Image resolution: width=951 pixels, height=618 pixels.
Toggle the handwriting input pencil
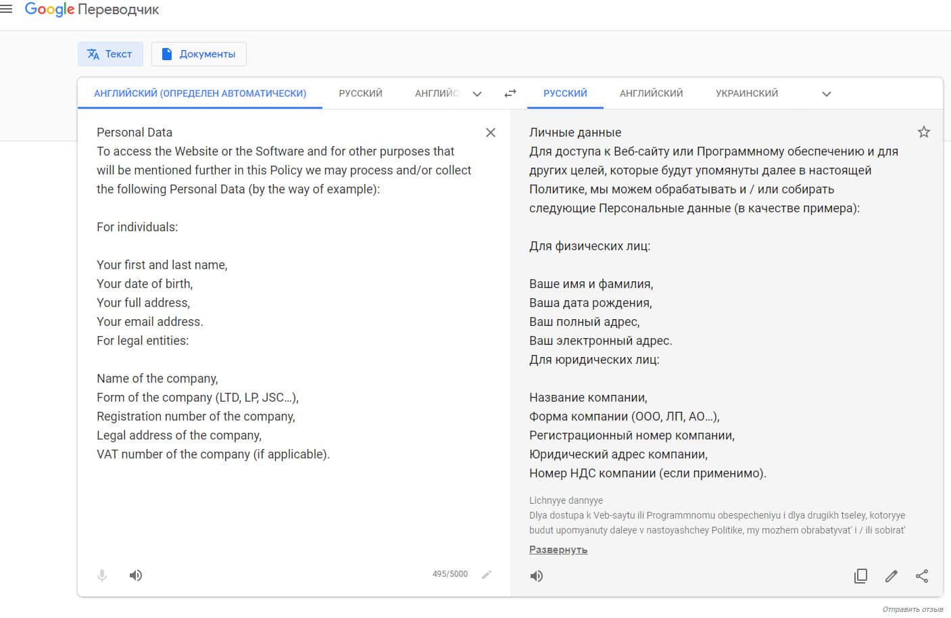487,574
